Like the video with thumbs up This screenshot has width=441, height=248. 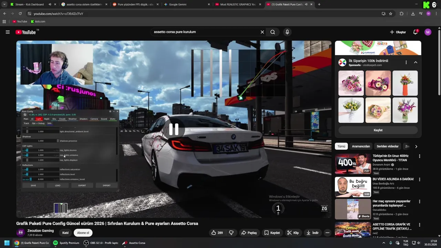(217, 233)
